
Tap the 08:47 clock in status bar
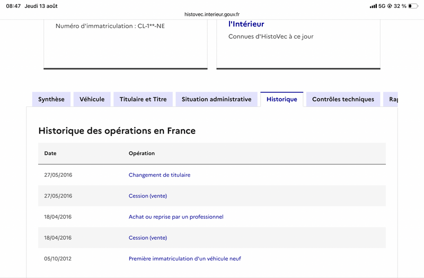click(13, 6)
